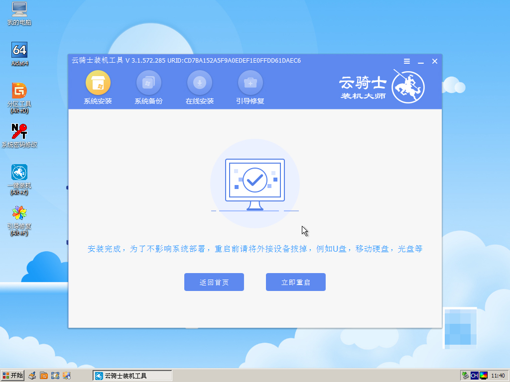Click the third quick launch icon on taskbar
This screenshot has height=382, width=510.
(55, 376)
